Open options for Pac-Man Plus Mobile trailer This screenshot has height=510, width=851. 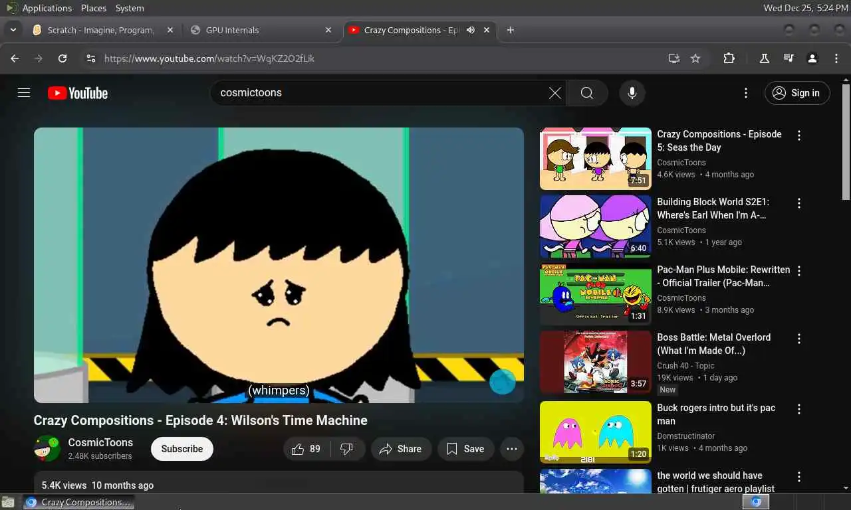point(799,271)
